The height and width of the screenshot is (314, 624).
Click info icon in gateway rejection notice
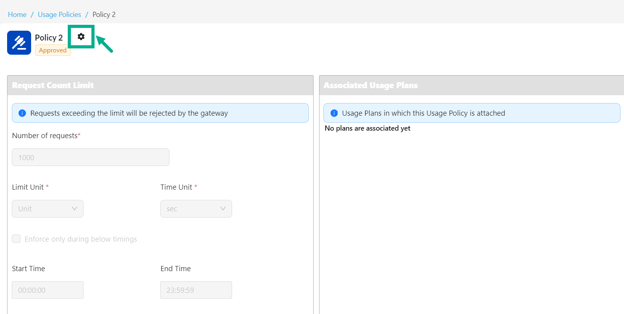pyautogui.click(x=22, y=113)
